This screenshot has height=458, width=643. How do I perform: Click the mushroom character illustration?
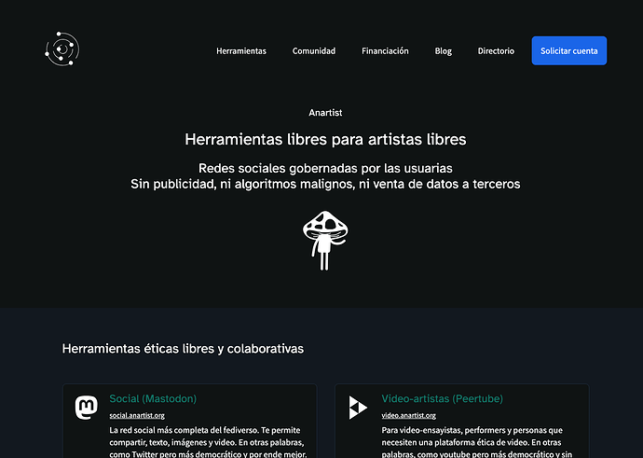[x=322, y=240]
